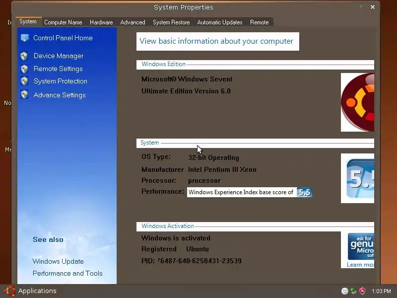Open System Protection link
This screenshot has width=397, height=298.
pos(60,81)
